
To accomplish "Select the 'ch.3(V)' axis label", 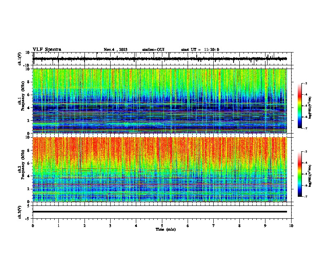I will click(20, 212).
